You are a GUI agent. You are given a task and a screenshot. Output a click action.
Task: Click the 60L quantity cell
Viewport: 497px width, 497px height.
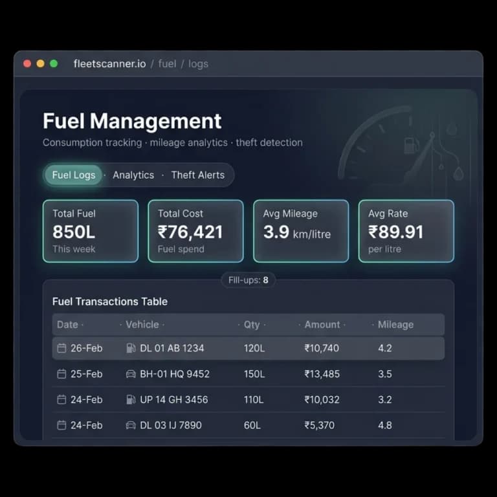coord(252,425)
